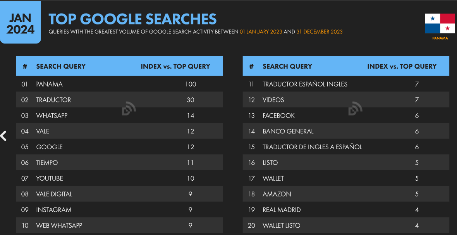The image size is (457, 235).
Task: Click the previous slide arrow
Action: coord(3,136)
